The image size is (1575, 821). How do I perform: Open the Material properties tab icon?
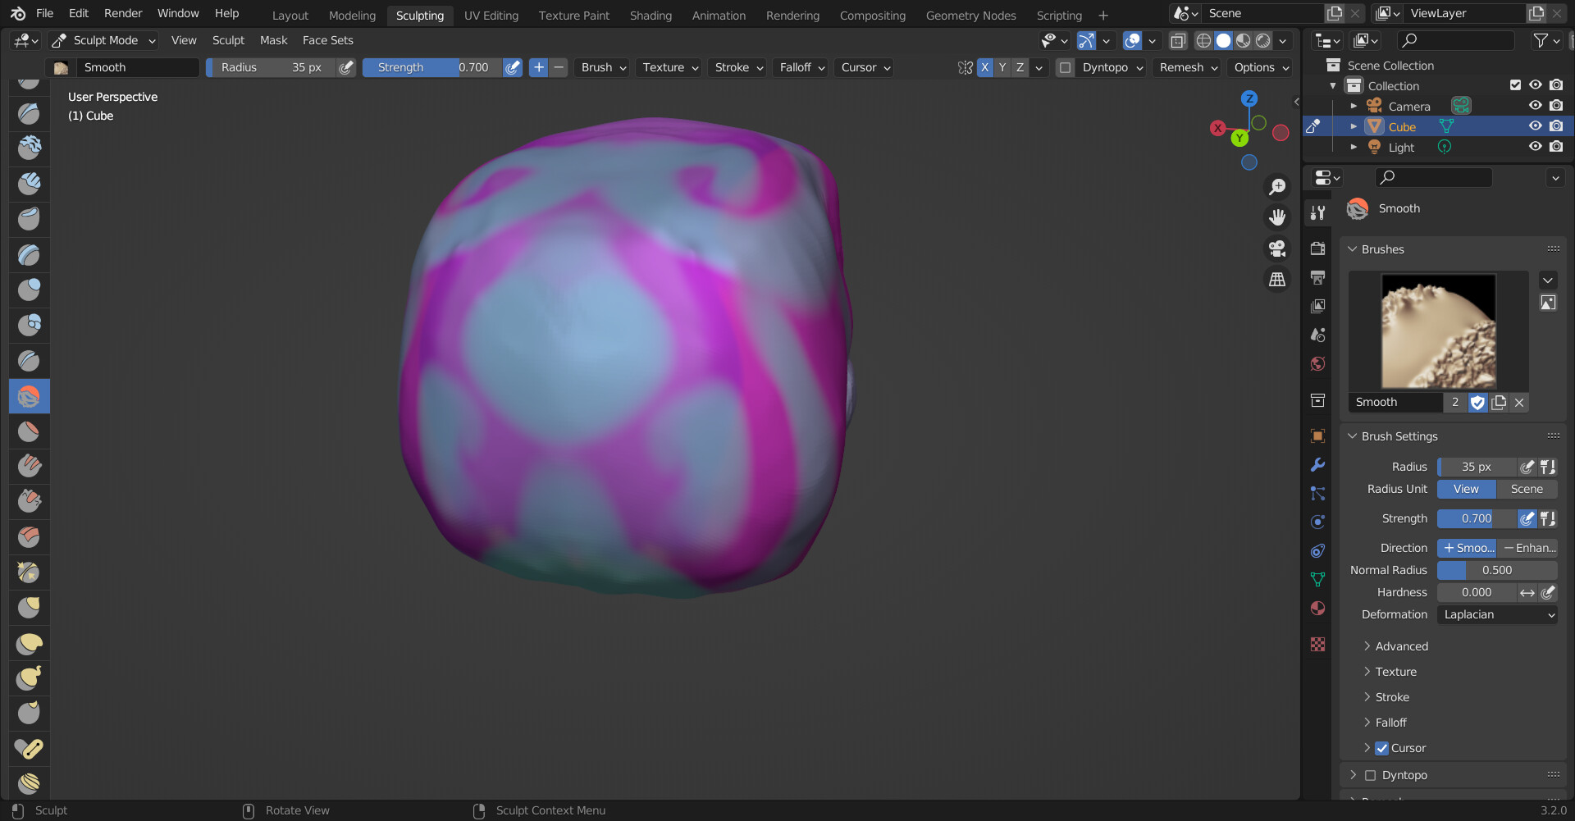[x=1317, y=608]
